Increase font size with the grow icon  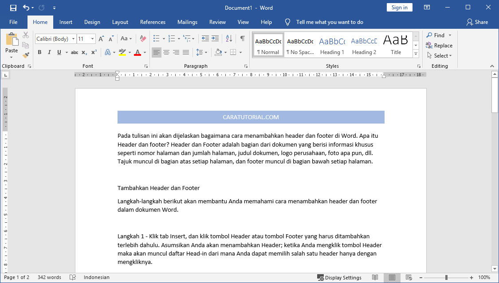101,39
